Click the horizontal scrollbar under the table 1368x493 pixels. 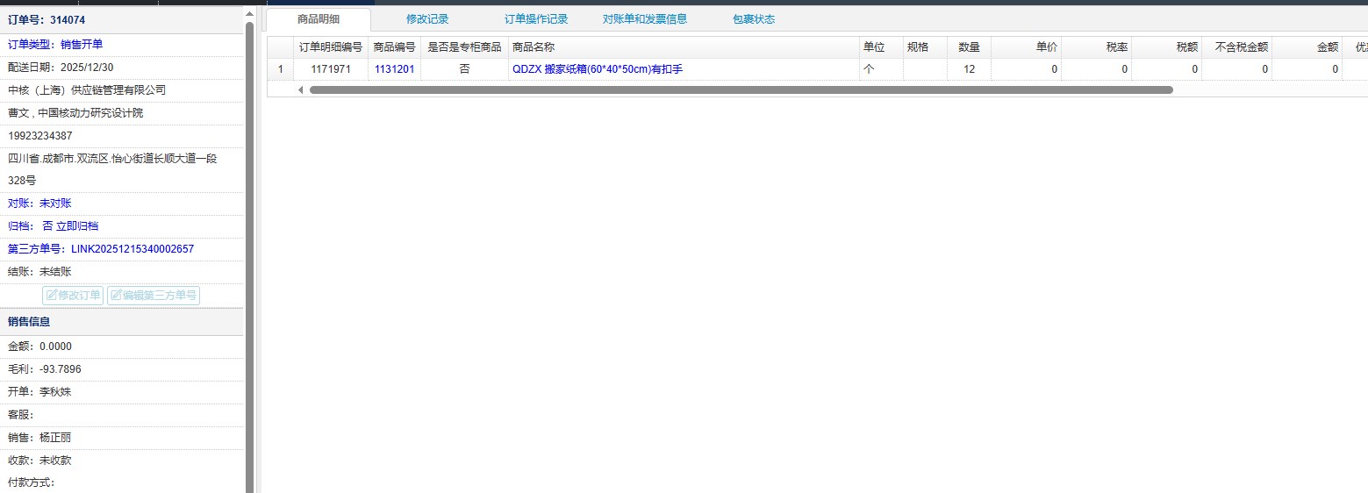tap(741, 89)
